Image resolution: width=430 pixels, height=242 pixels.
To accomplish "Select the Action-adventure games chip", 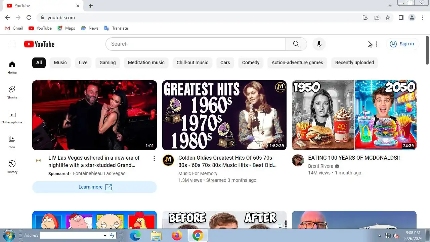I will coord(297,63).
